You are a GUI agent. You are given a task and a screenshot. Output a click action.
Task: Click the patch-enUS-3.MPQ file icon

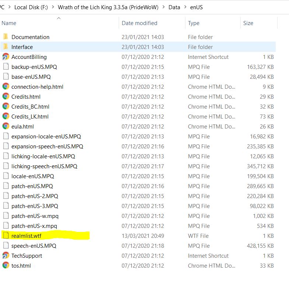point(6,205)
